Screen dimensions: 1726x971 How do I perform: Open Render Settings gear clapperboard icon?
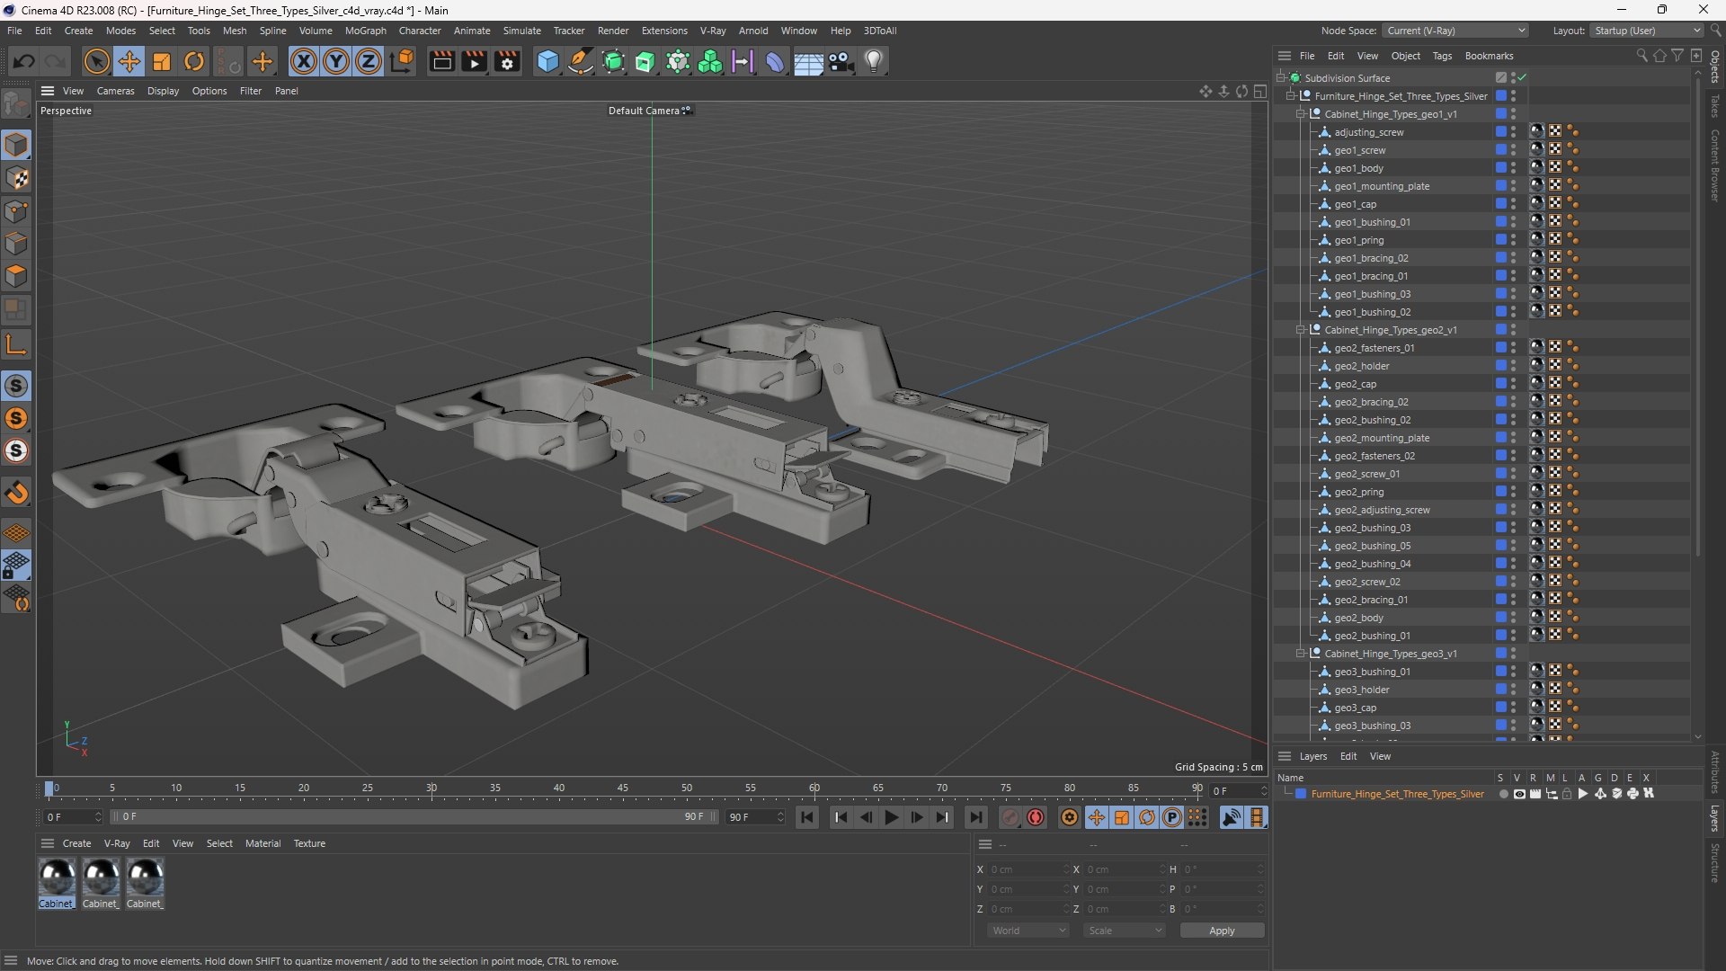click(x=507, y=61)
